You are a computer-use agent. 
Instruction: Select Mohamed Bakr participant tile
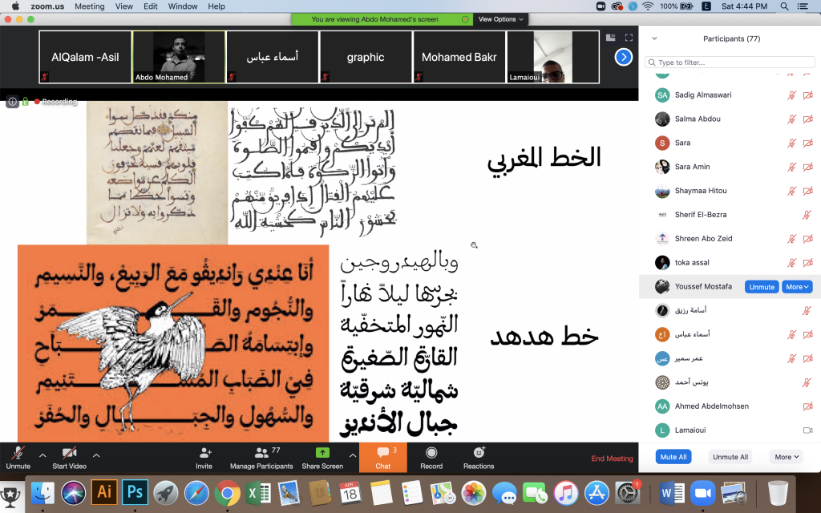tap(459, 57)
